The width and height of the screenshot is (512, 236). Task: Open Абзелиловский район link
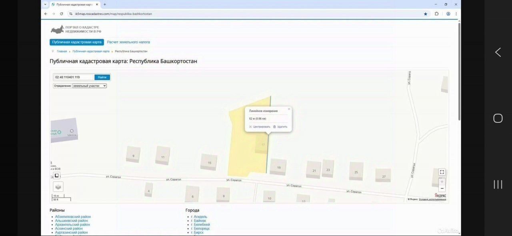pos(73,217)
